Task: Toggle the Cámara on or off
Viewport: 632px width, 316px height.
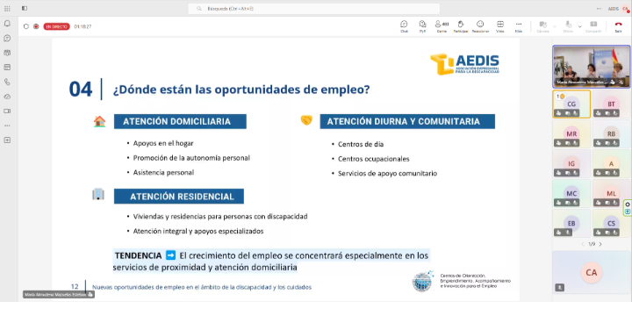Action: coord(543,26)
